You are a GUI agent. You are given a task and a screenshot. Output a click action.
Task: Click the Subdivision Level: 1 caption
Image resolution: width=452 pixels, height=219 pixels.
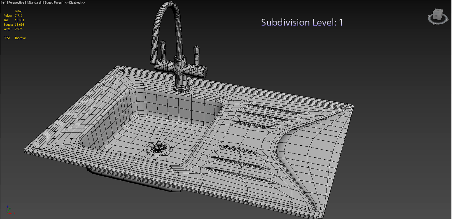click(x=302, y=22)
